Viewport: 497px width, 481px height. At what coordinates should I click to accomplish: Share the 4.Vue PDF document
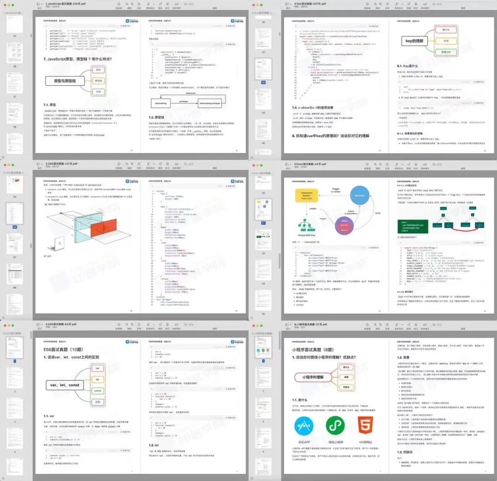point(387,4)
